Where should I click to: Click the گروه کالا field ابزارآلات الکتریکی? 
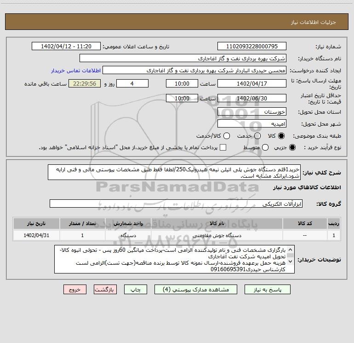coord(176,203)
